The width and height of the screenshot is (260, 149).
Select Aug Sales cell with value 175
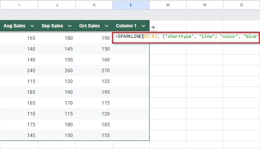[19, 125]
